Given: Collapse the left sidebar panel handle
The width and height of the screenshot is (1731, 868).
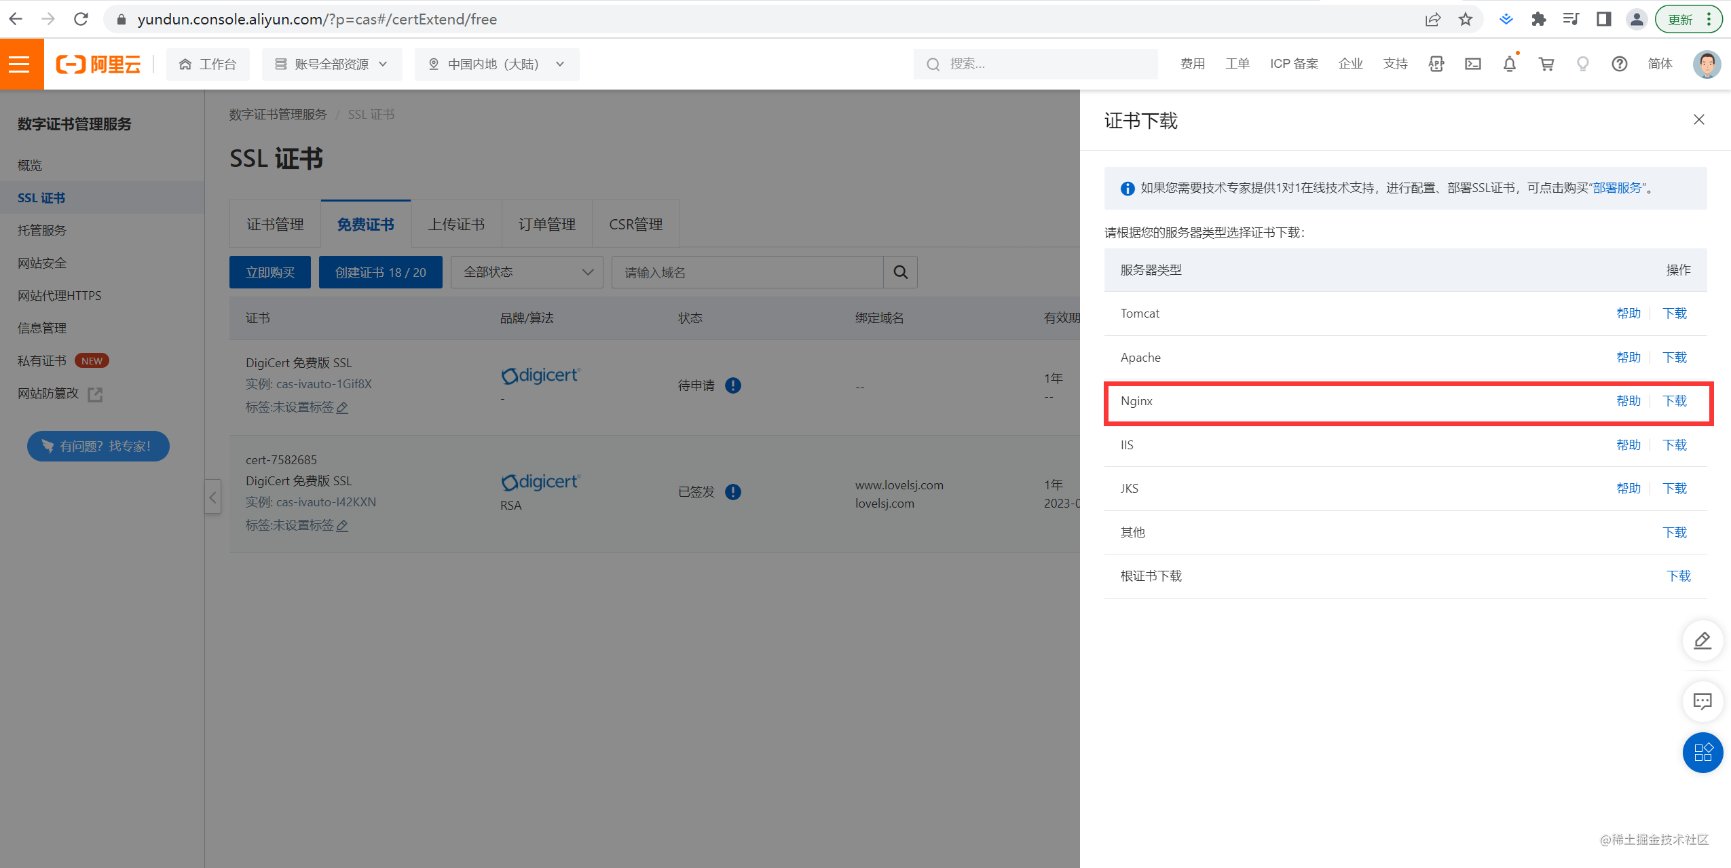Looking at the screenshot, I should pos(212,497).
